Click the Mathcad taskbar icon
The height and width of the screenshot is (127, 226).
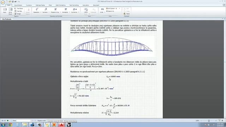[x=47, y=125]
